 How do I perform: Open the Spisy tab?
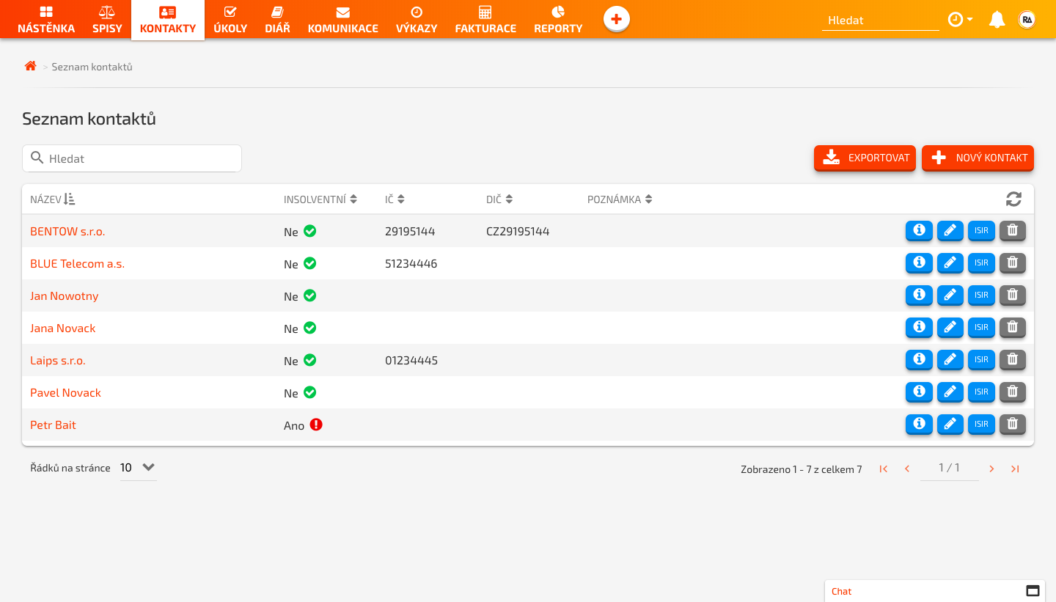pos(107,20)
